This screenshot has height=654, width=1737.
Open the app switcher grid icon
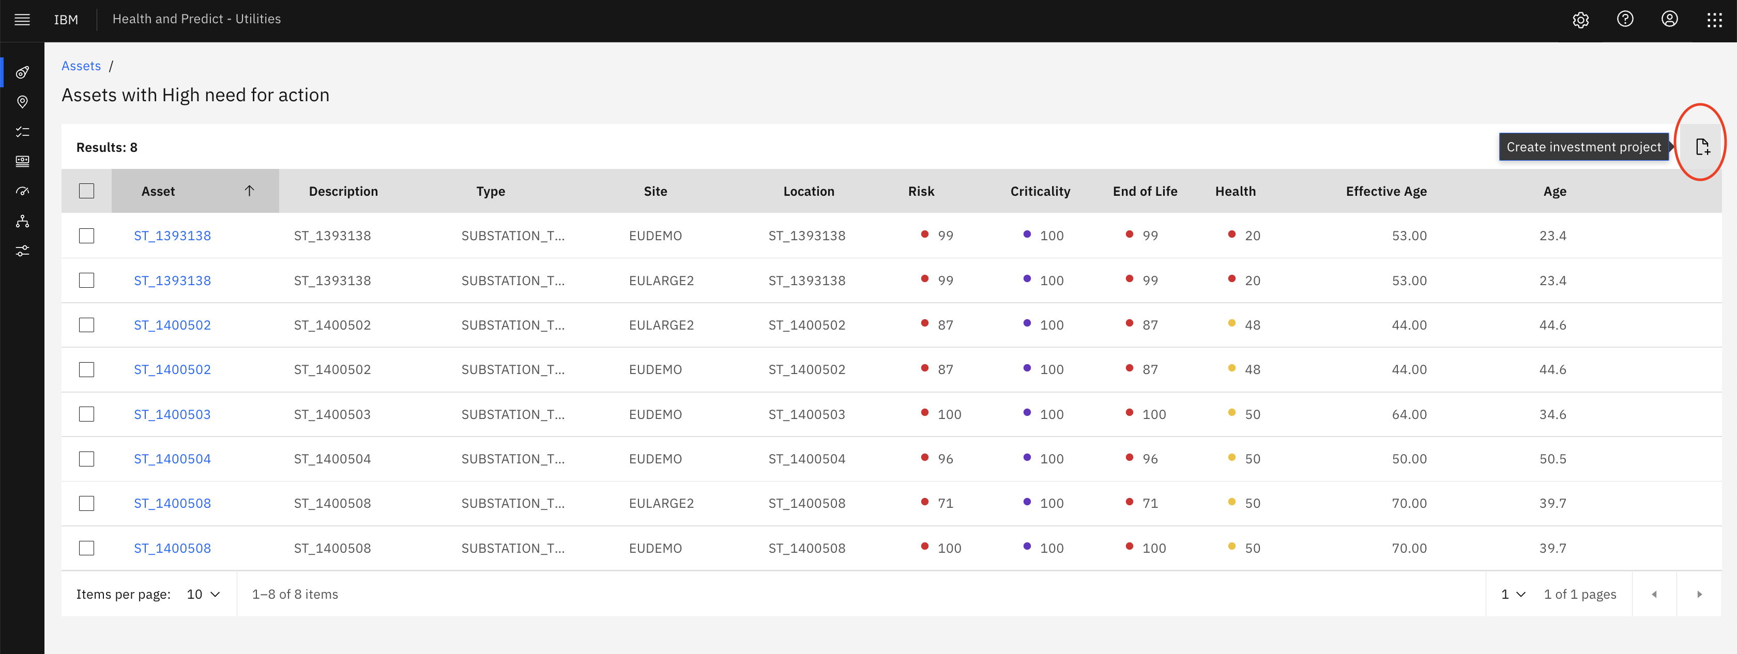point(1714,20)
